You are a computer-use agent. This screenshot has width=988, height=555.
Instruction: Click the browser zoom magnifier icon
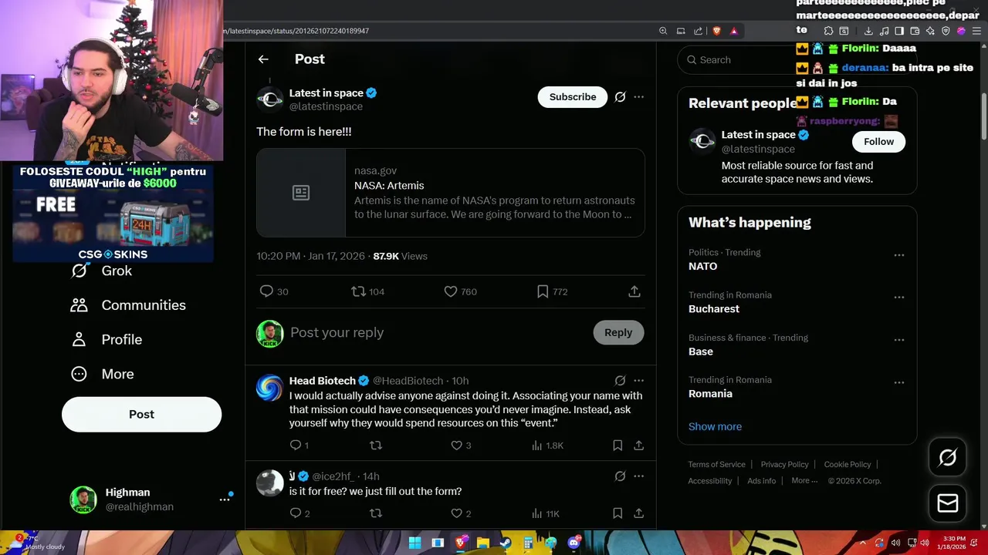click(663, 31)
